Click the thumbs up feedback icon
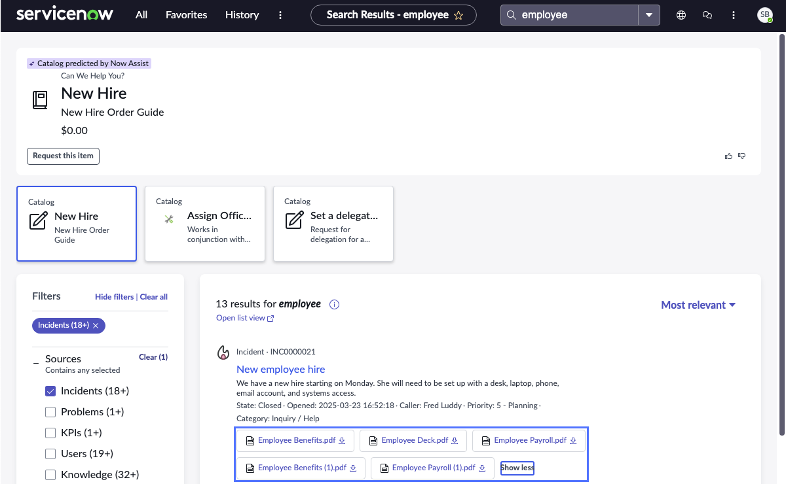Viewport: 786px width, 484px height. (729, 156)
